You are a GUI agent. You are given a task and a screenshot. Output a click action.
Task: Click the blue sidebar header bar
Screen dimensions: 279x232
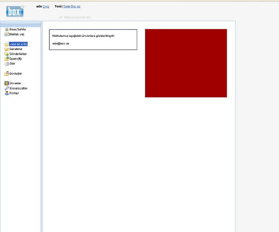20,24
